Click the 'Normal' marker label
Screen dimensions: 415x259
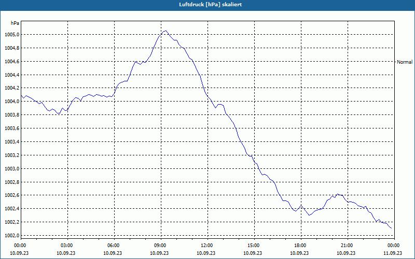[x=405, y=62]
